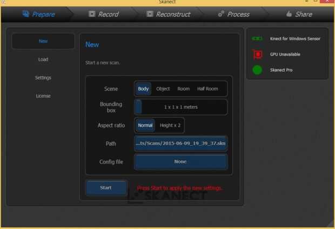Click the Prepare tab icon
Viewport: 335px width, 229px height.
(x=25, y=14)
